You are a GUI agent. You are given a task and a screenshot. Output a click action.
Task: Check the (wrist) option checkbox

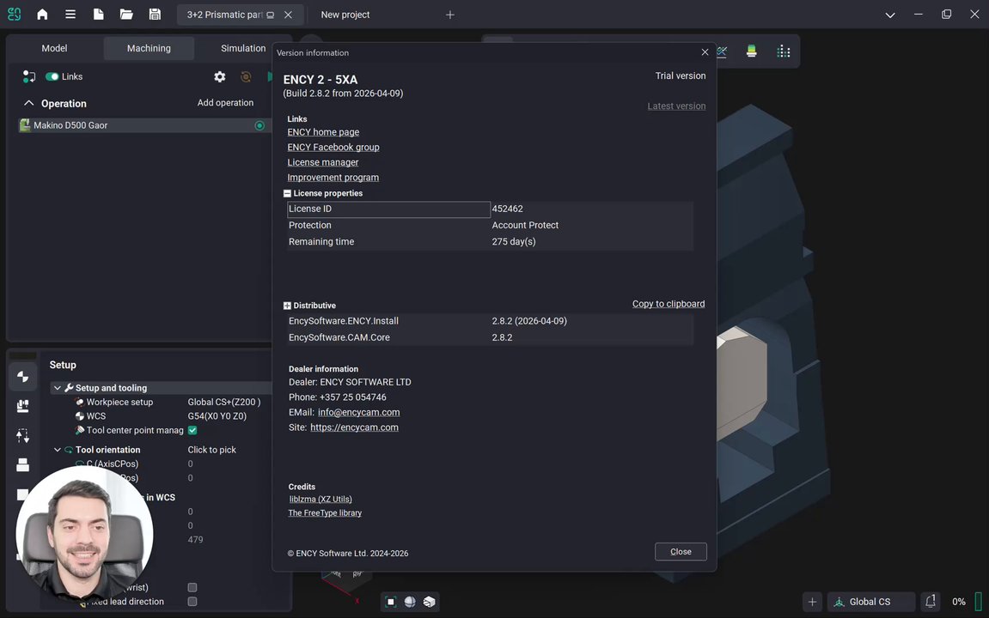pos(192,587)
